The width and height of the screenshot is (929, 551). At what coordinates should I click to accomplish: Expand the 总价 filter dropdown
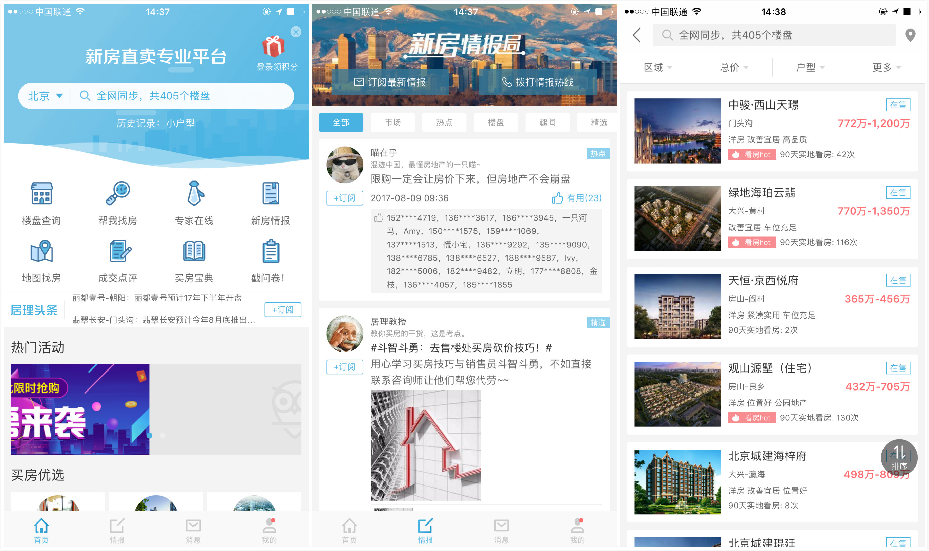coord(734,68)
